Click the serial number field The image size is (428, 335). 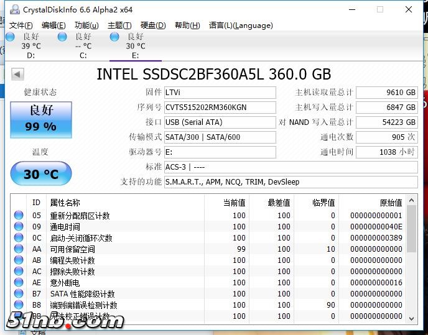[220, 107]
